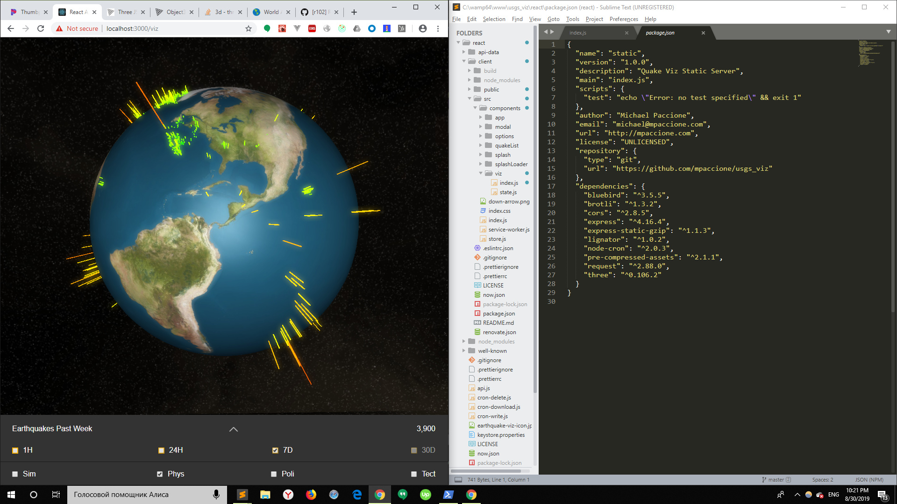This screenshot has height=504, width=897.
Task: Collapse Earthquakes Past Week panel chevron
Action: (x=234, y=429)
